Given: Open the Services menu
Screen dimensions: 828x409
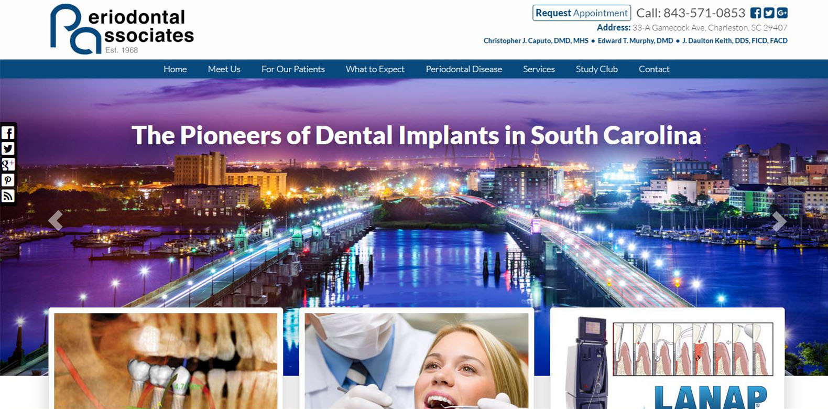Looking at the screenshot, I should 539,69.
